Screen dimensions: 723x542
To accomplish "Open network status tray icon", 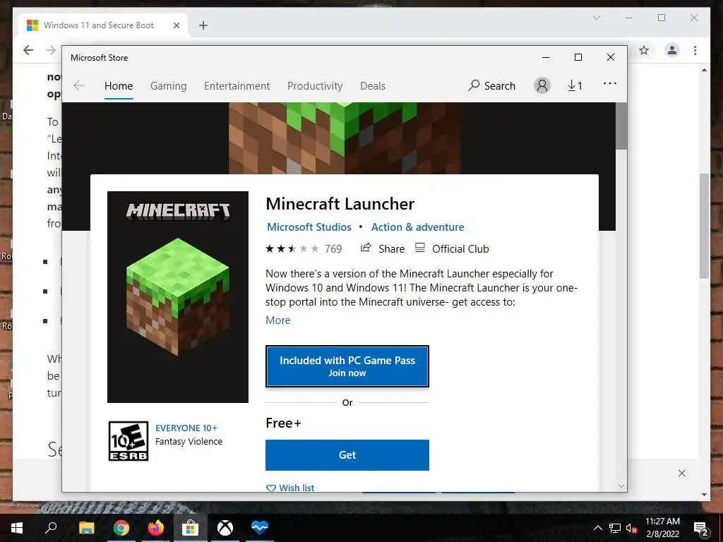I will click(615, 528).
